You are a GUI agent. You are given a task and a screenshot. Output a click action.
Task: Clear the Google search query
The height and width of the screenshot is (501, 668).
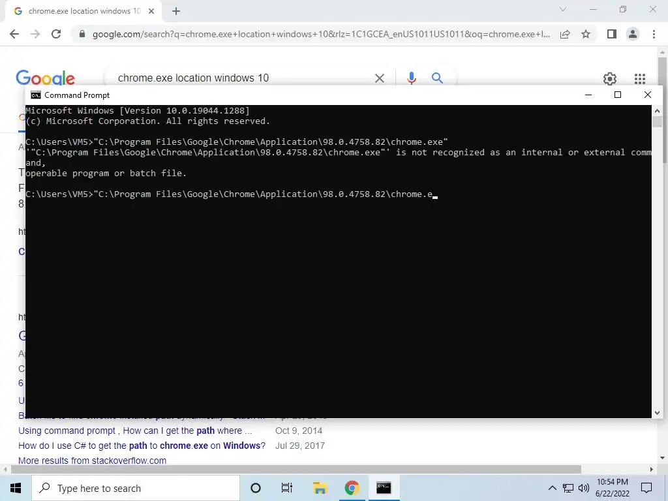pyautogui.click(x=379, y=78)
